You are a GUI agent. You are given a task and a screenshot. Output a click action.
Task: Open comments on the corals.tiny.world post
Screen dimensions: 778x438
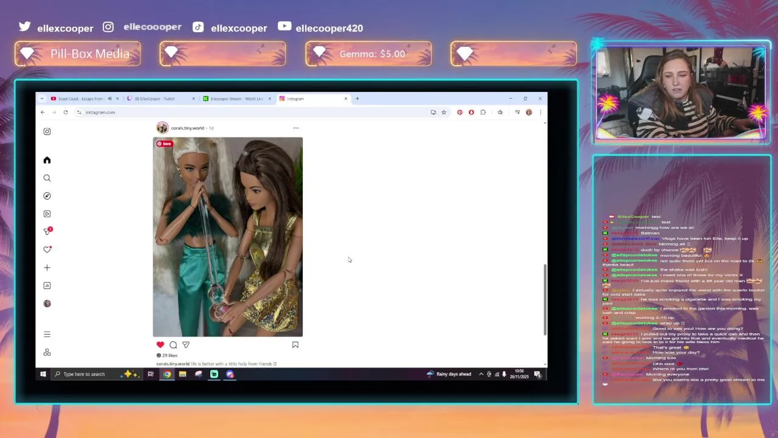[x=173, y=345]
